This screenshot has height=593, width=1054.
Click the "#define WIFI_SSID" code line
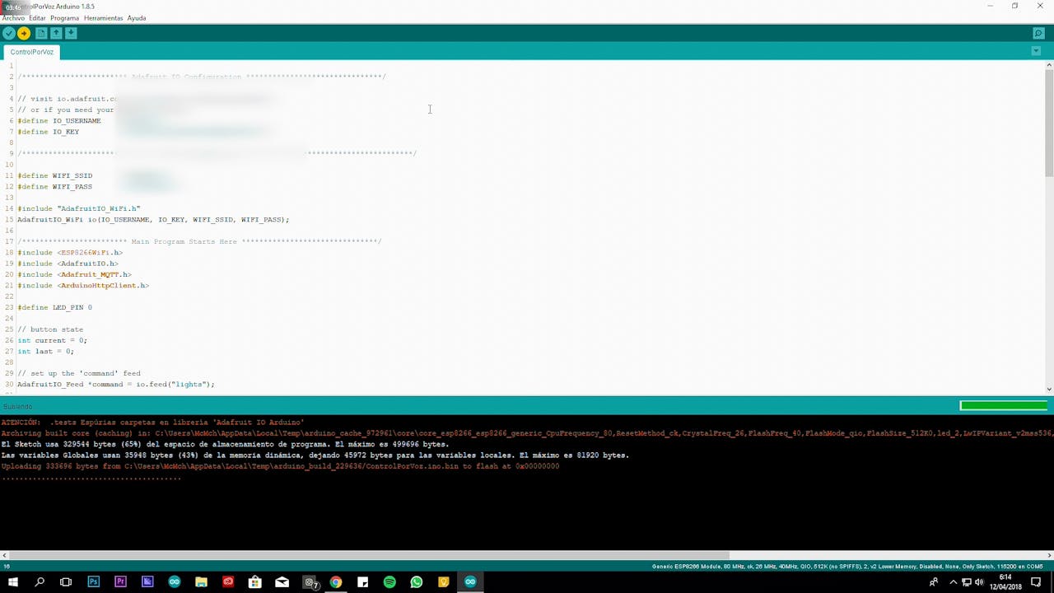tap(55, 175)
